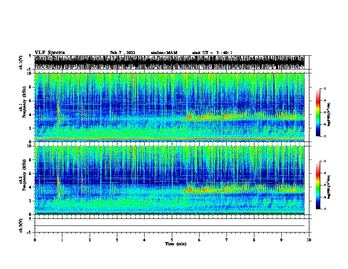
Task: Click the "ch.3(V)" axis label
Action: 21,226
